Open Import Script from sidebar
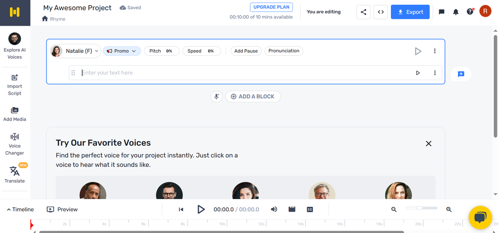This screenshot has width=498, height=233. (x=15, y=85)
